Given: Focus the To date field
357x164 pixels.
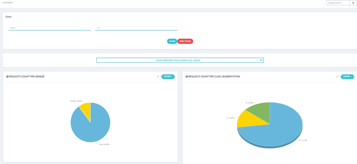Looking at the screenshot, I should 136,28.
